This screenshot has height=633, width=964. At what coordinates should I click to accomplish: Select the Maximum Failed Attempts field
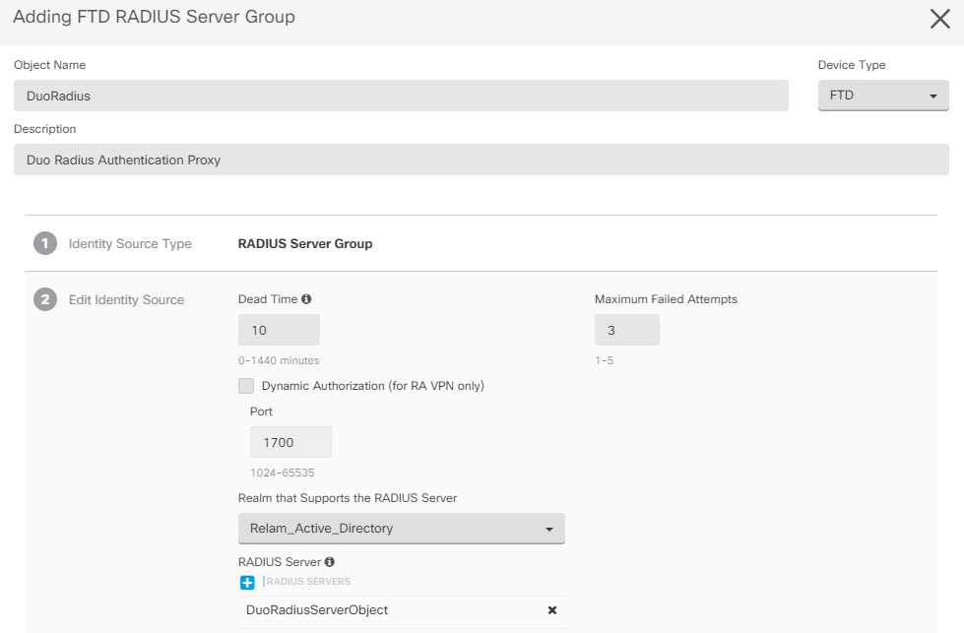click(x=626, y=330)
